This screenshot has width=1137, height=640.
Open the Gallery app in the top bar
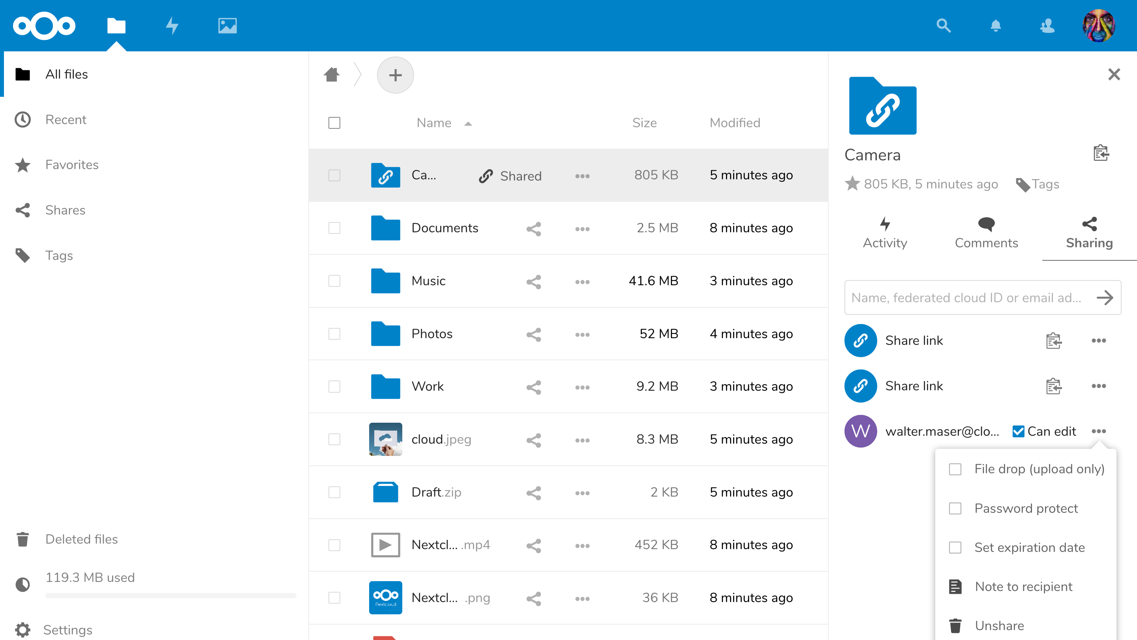point(228,26)
